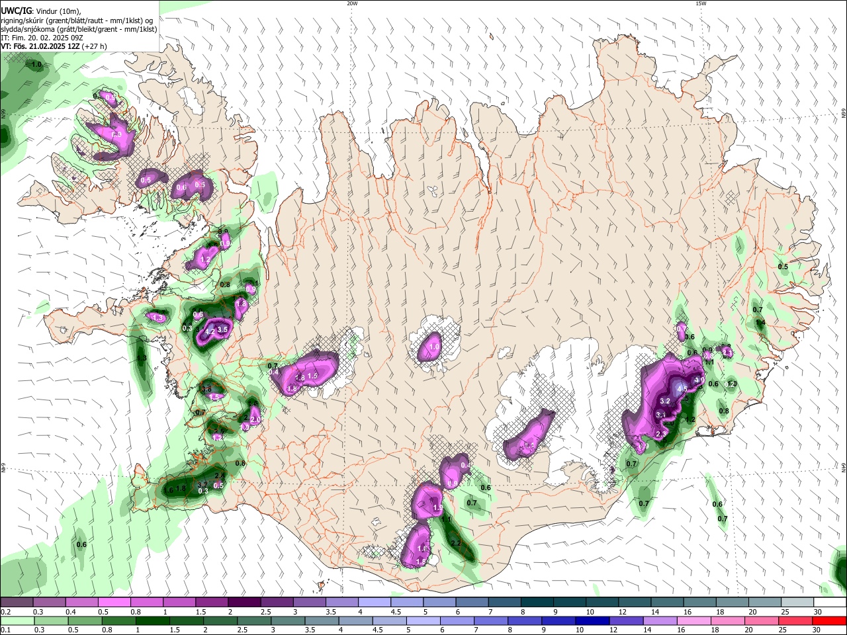Image resolution: width=847 pixels, height=635 pixels.
Task: Click the light lavender '4' snow legend swatch
Action: coord(375,603)
